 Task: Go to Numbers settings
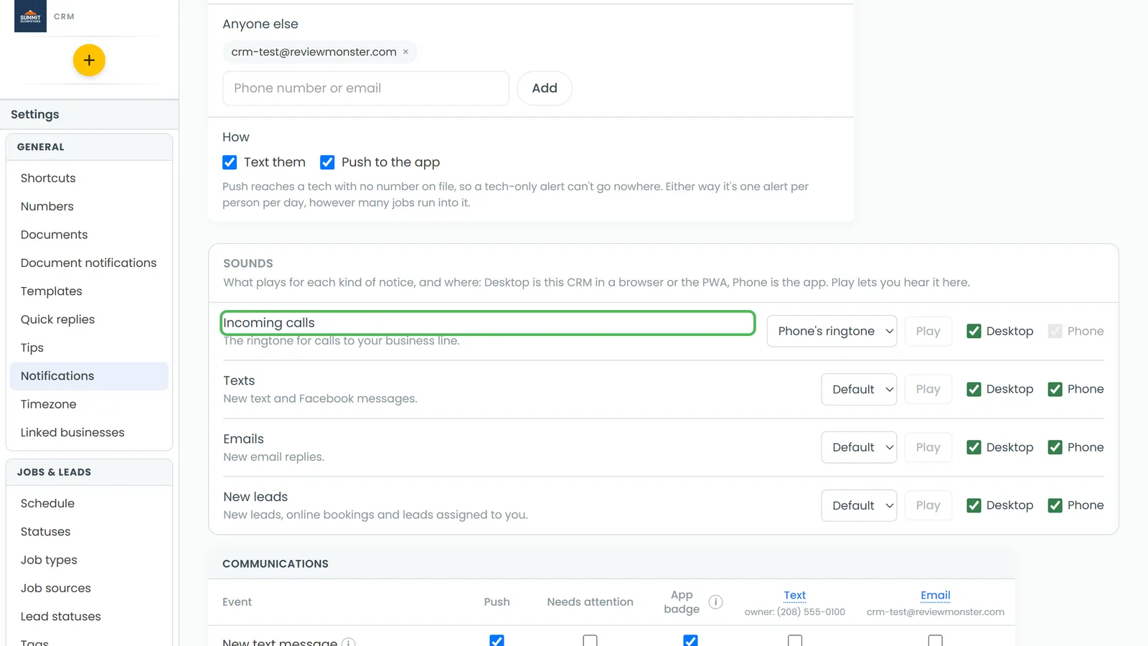[x=89, y=206]
